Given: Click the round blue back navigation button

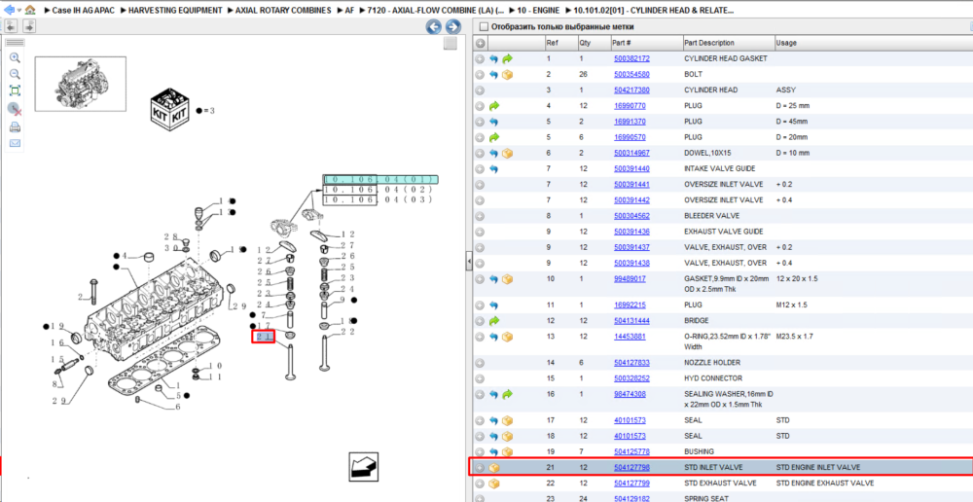Looking at the screenshot, I should [x=434, y=26].
